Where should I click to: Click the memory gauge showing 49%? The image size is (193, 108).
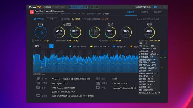pos(149,32)
